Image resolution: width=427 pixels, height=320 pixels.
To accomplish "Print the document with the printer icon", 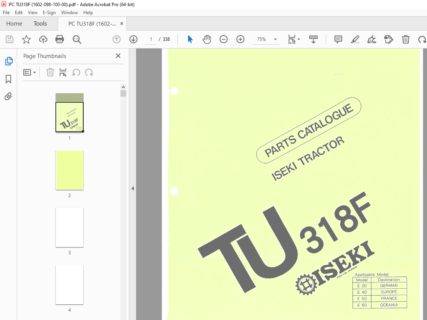I will point(60,39).
